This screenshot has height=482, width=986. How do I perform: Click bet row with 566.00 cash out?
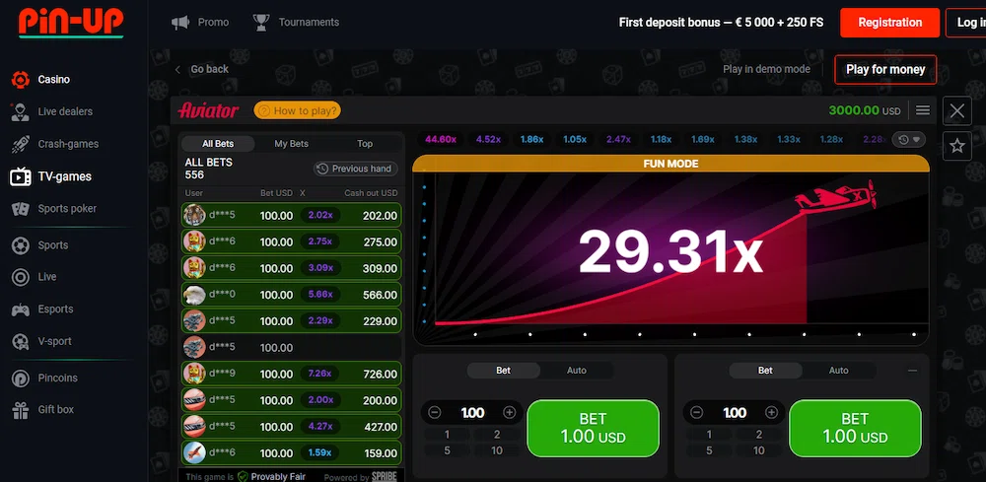pos(291,295)
